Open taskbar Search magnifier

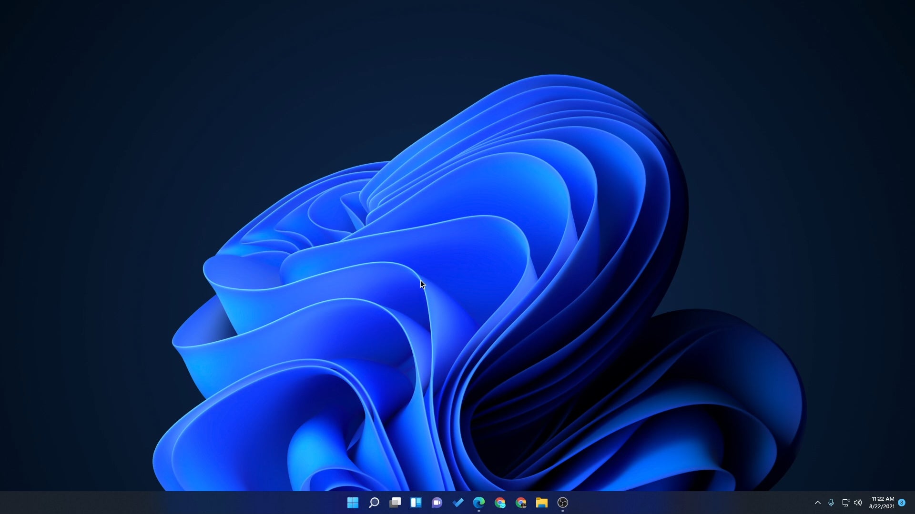tap(374, 503)
